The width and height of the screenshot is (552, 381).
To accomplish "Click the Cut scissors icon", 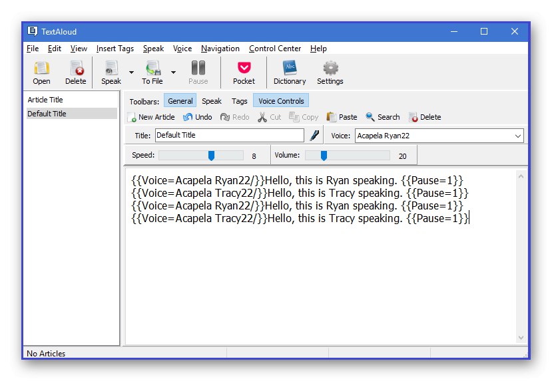I will click(262, 117).
